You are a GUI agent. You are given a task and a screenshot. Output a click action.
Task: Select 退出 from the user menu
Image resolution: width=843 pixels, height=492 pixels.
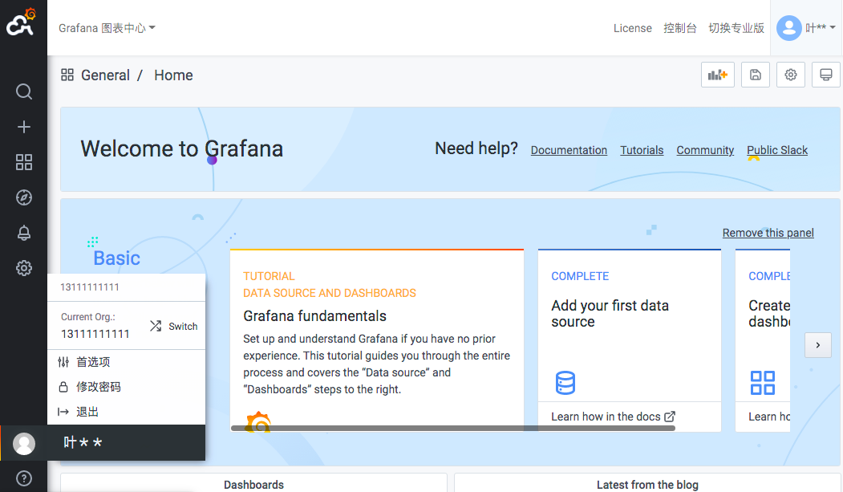click(x=127, y=412)
